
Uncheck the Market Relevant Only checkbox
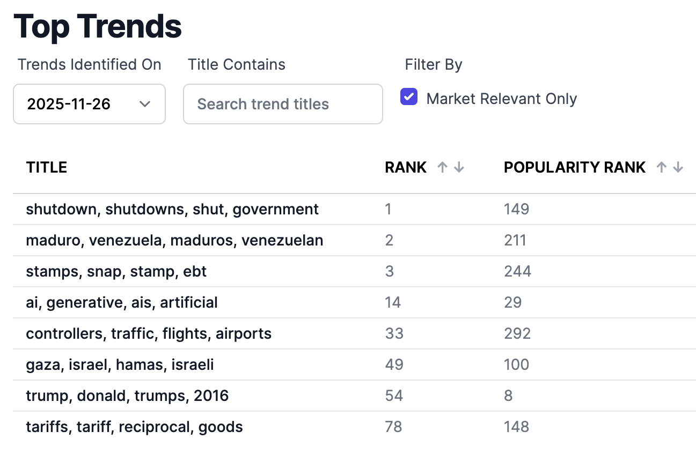pos(408,96)
